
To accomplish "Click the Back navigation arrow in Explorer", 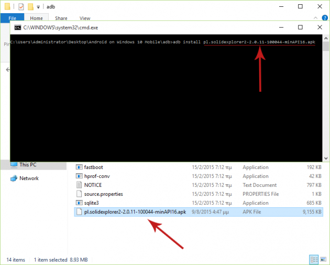I will pos(8,69).
